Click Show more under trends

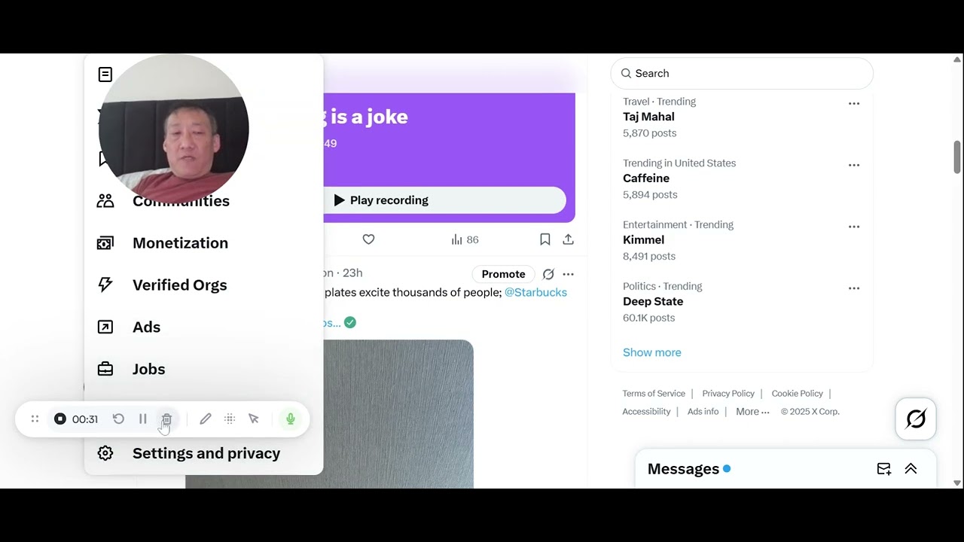(651, 352)
